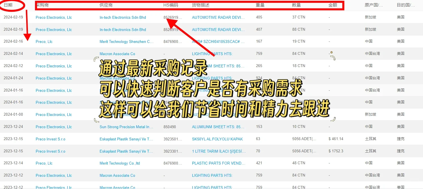Open AUTOMOTIVE RADAR DEVI... in the 37 CTN row
423x189 pixels.
[x=218, y=17]
